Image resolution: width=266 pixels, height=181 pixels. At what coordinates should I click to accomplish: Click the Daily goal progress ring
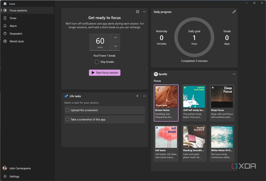[x=194, y=38]
